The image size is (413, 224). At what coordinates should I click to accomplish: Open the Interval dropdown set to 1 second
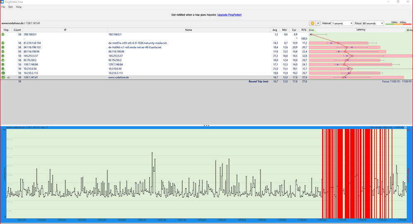click(342, 24)
